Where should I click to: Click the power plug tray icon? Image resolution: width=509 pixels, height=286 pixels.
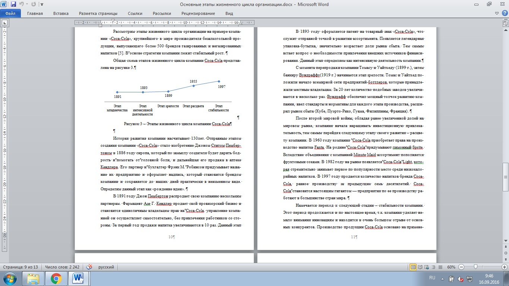(x=452, y=279)
